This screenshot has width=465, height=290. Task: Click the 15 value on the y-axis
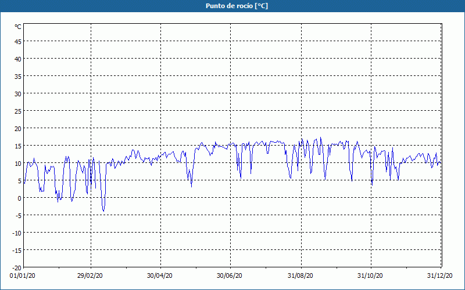(x=18, y=146)
